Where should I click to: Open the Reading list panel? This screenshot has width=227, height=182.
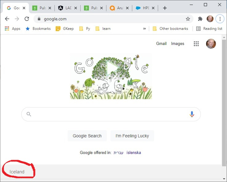point(209,29)
